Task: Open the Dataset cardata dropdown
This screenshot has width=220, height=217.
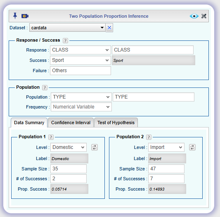Action: 67,28
